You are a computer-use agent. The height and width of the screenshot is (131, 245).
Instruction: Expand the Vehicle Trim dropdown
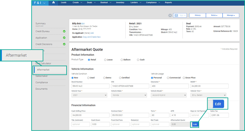click(x=209, y=95)
